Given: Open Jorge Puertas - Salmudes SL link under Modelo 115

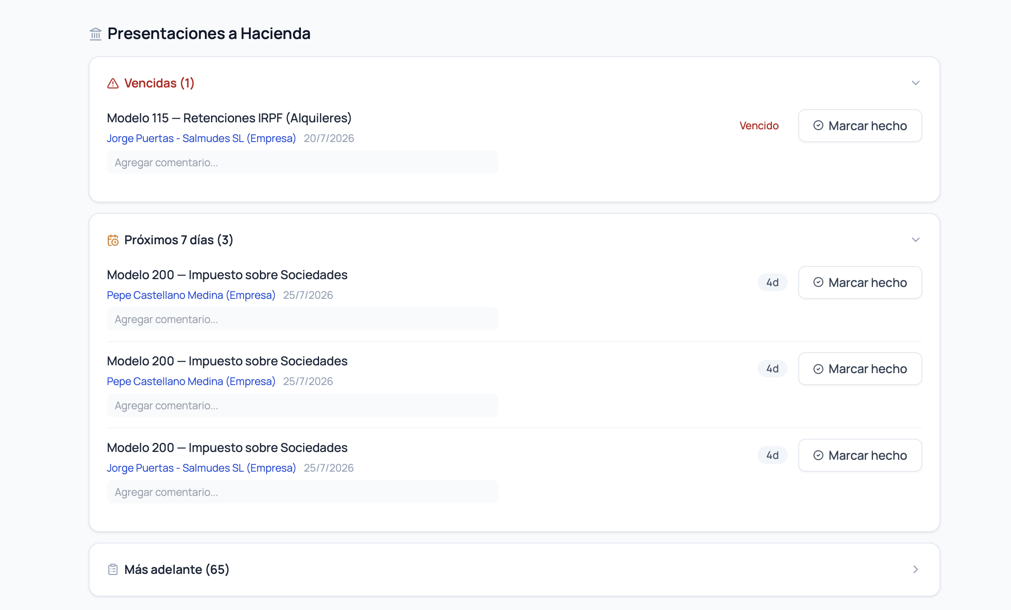Looking at the screenshot, I should [x=201, y=138].
